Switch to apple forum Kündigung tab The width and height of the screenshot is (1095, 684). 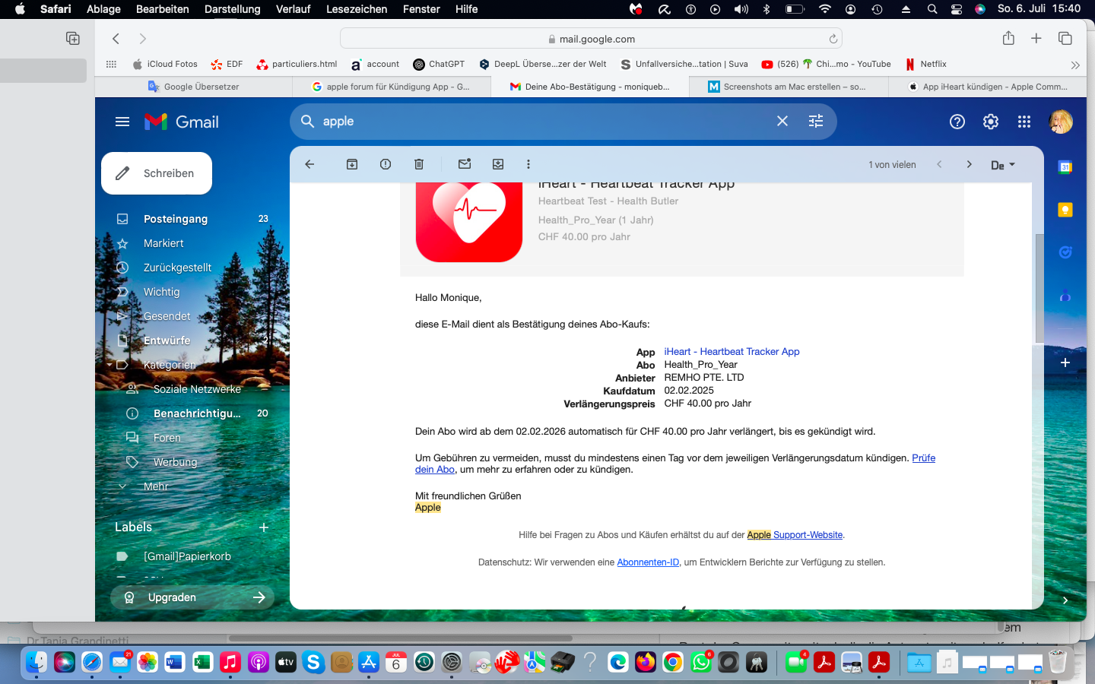392,87
